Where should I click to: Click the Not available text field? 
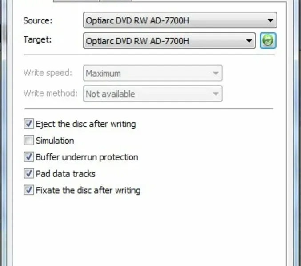coord(110,94)
